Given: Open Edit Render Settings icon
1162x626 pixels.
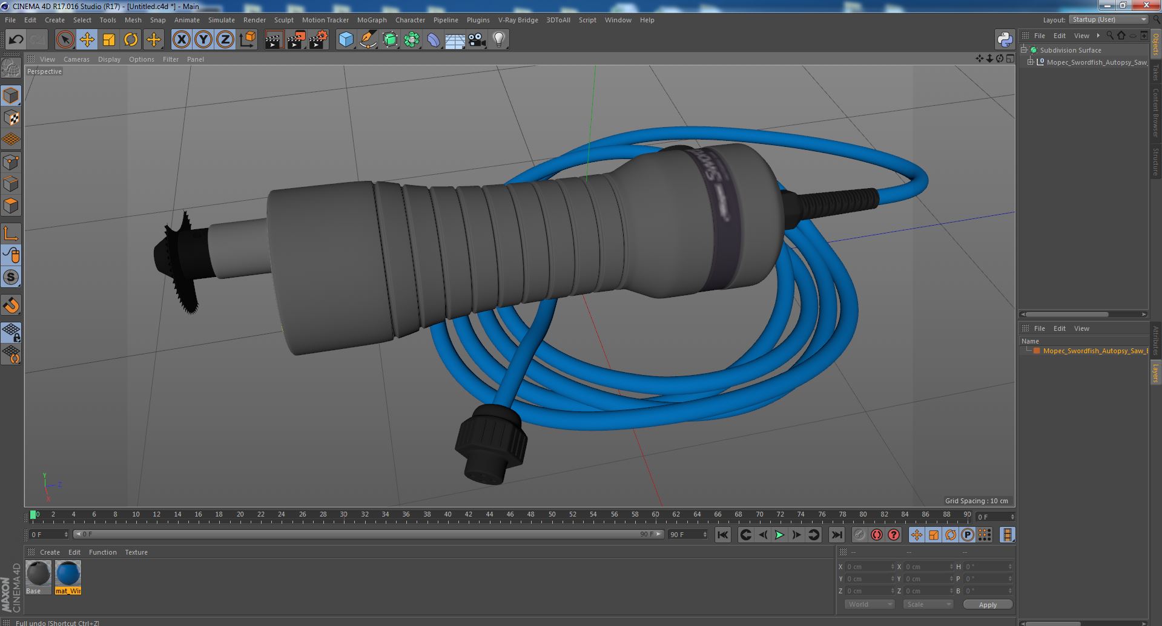Looking at the screenshot, I should click(x=318, y=40).
